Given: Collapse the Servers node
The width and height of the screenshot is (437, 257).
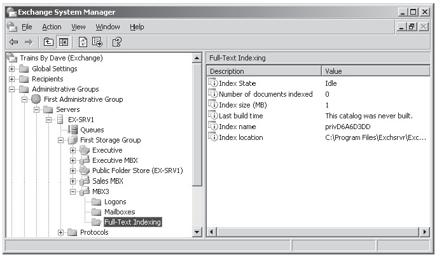Looking at the screenshot, I should 36,110.
